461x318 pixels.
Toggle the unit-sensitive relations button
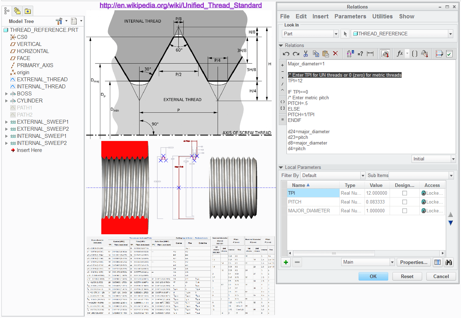pos(385,54)
